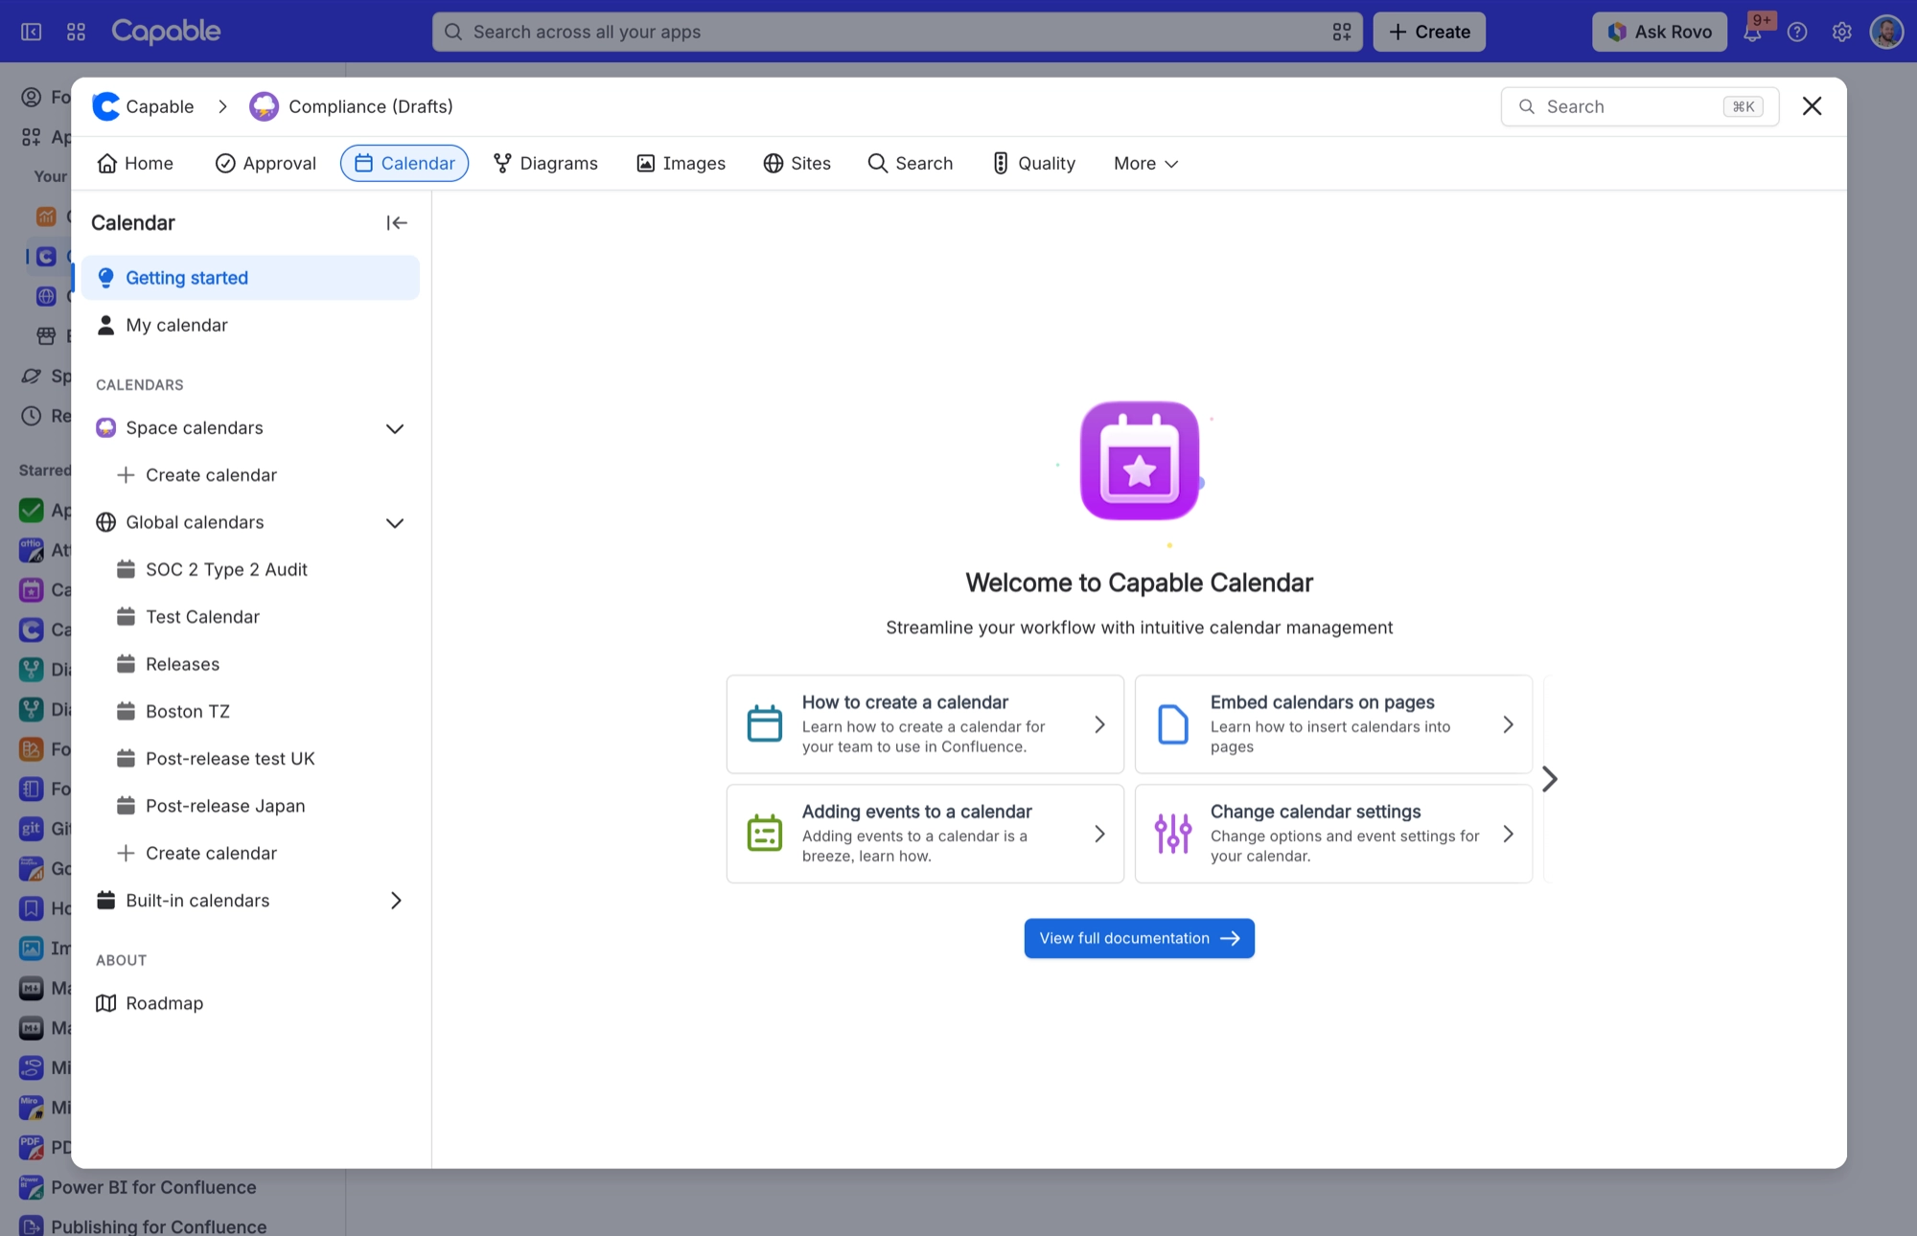Collapse the Space calendars section

pyautogui.click(x=395, y=428)
